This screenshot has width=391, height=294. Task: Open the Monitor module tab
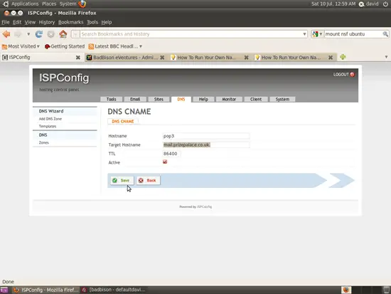(x=229, y=99)
